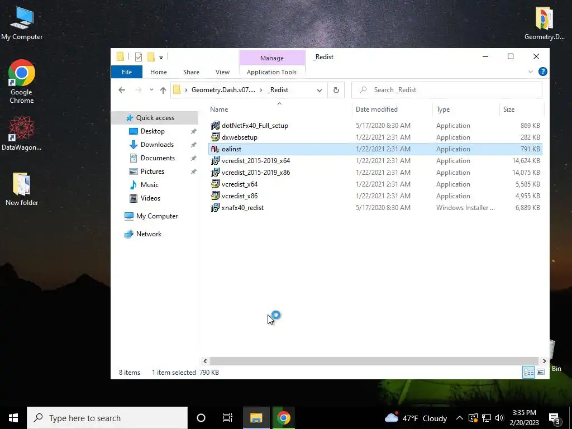Refresh the _Redist folder view
Viewport: 572px width, 429px height.
[x=336, y=90]
